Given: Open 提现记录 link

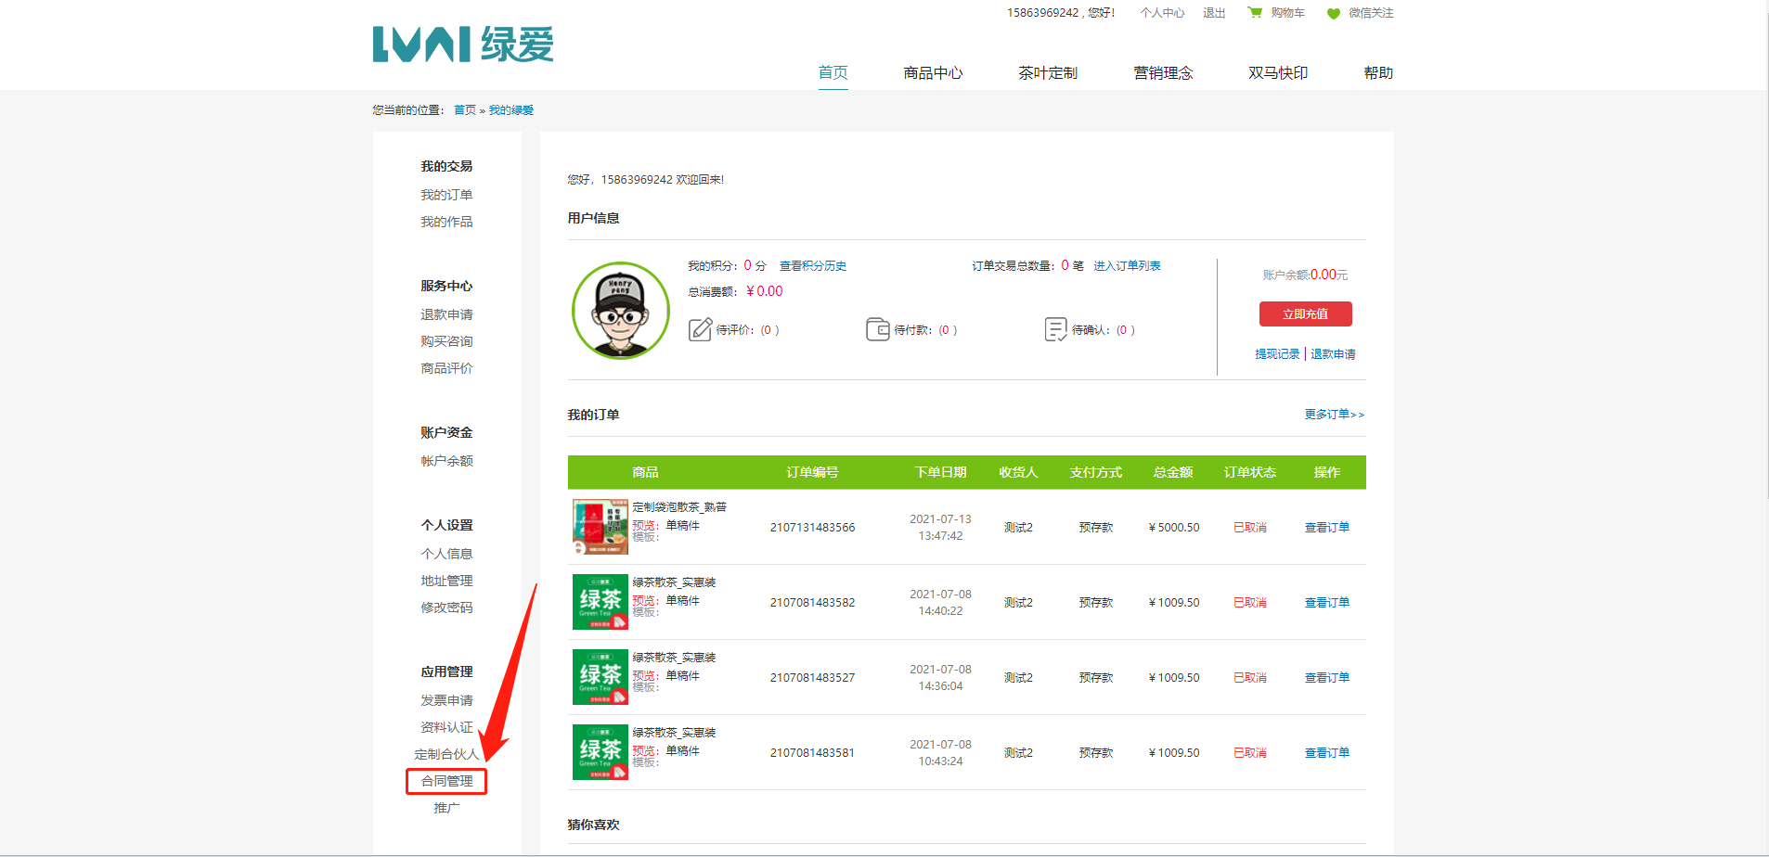Looking at the screenshot, I should coord(1277,354).
